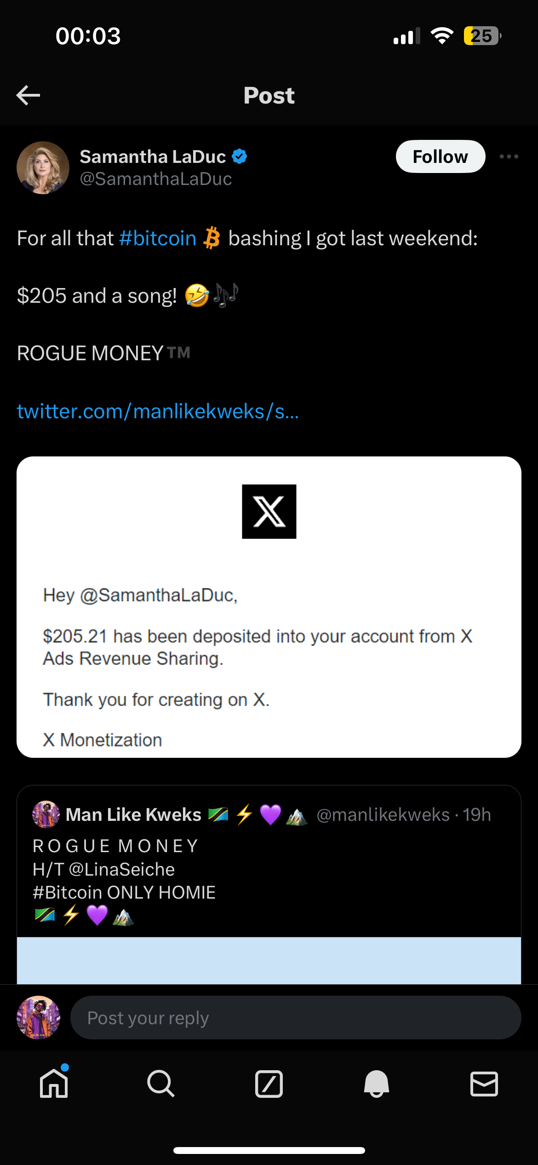
Task: Open the #bitcoin hashtag
Action: pos(157,238)
